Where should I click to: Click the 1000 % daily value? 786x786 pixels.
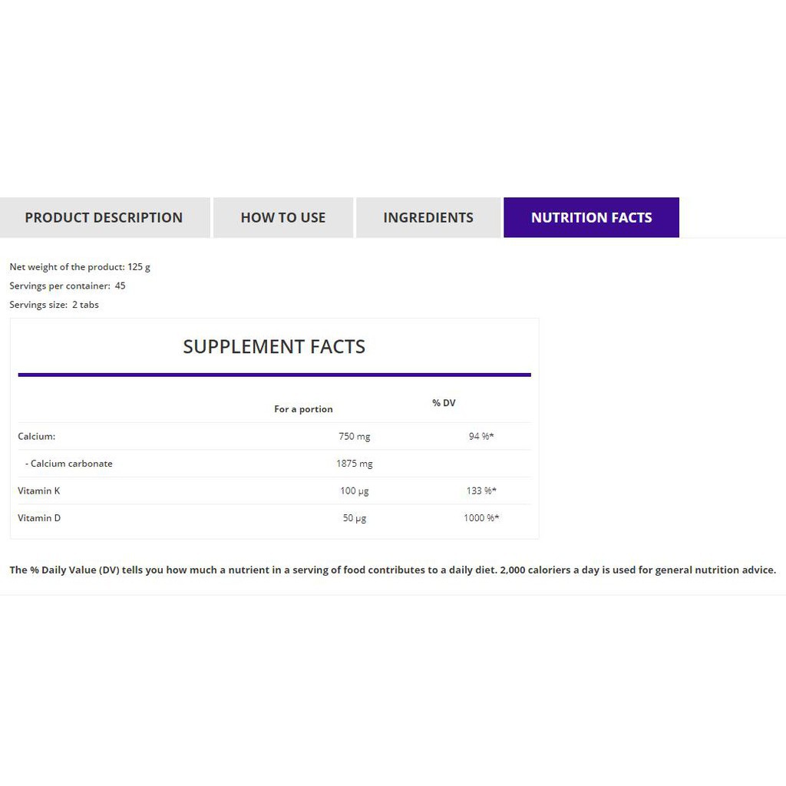point(481,518)
